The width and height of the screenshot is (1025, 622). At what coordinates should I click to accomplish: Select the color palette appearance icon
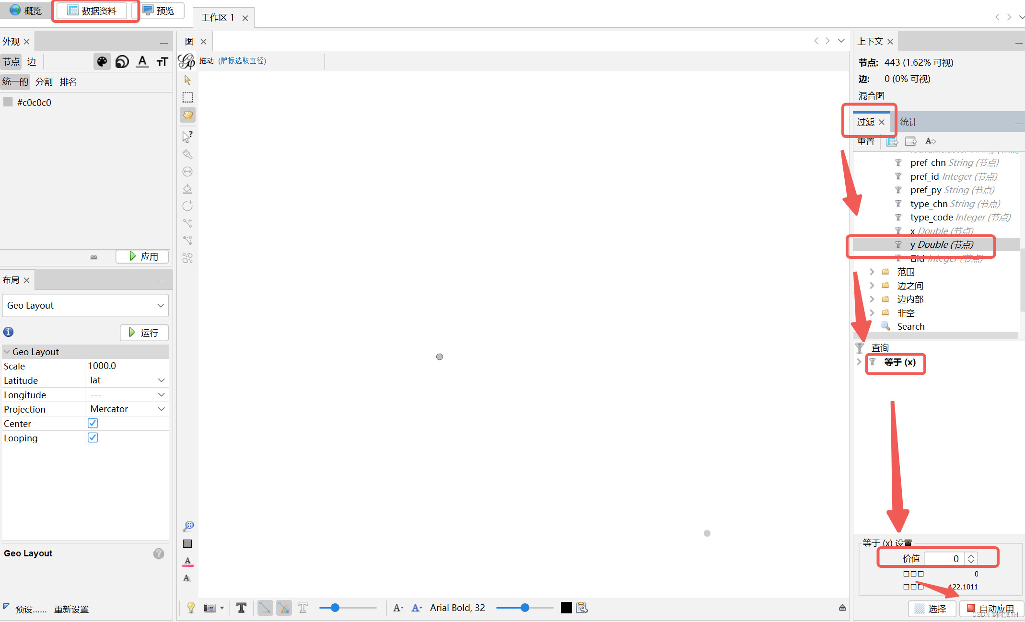coord(102,61)
